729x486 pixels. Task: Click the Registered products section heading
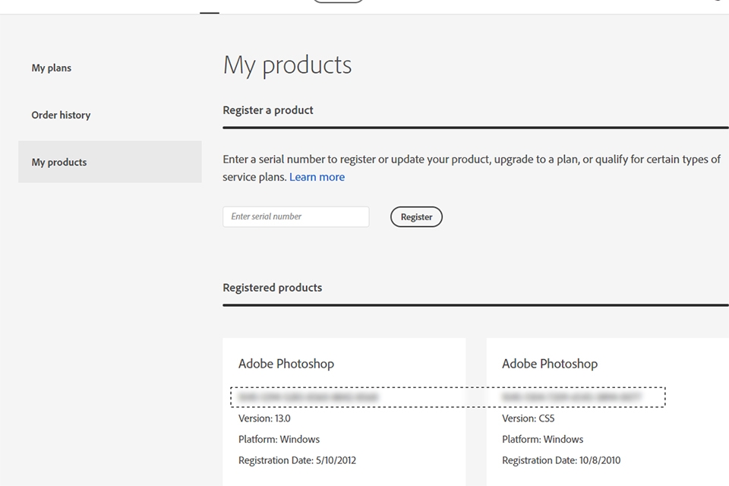pos(272,288)
